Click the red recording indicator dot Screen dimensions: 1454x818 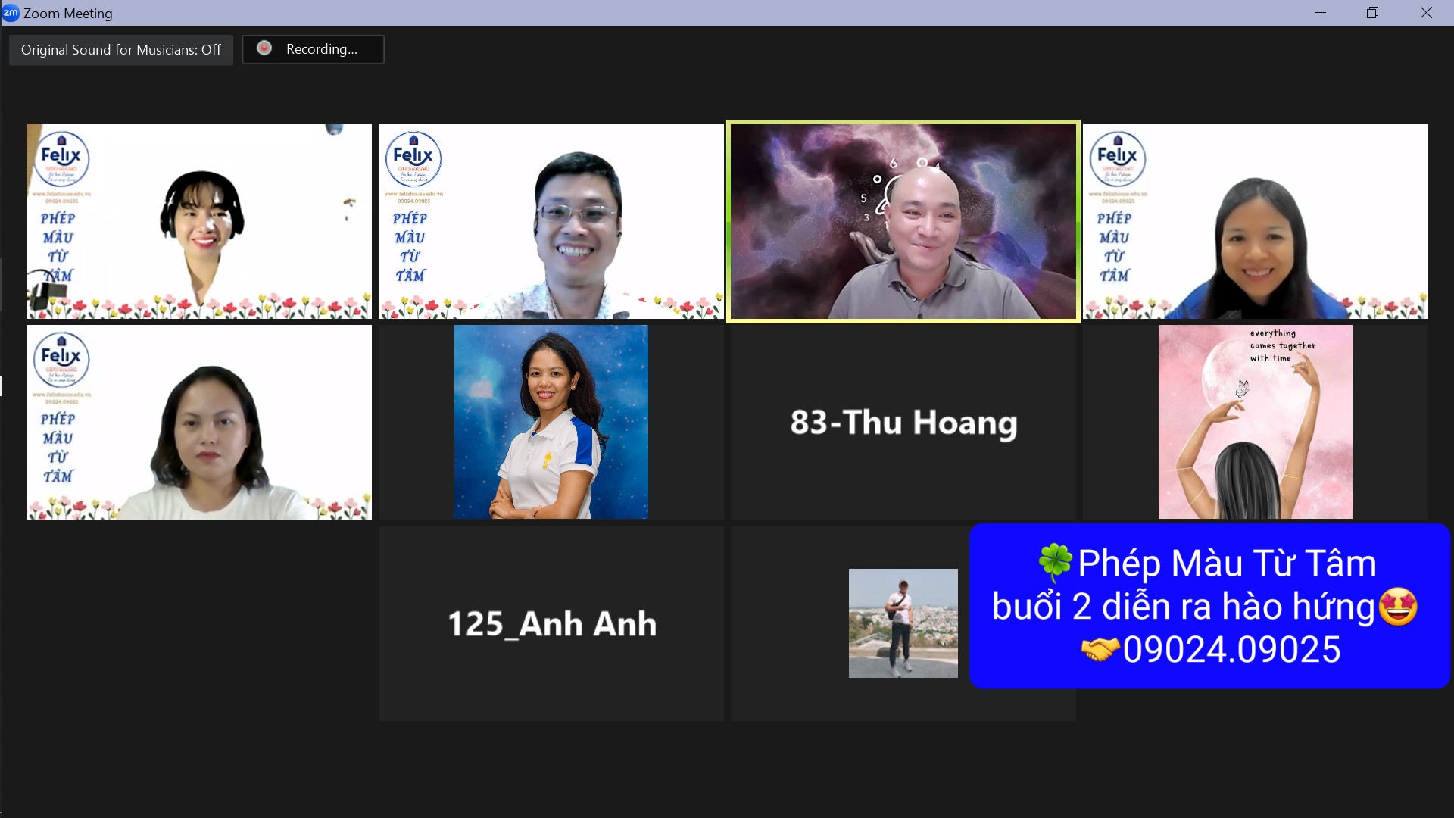[x=264, y=48]
